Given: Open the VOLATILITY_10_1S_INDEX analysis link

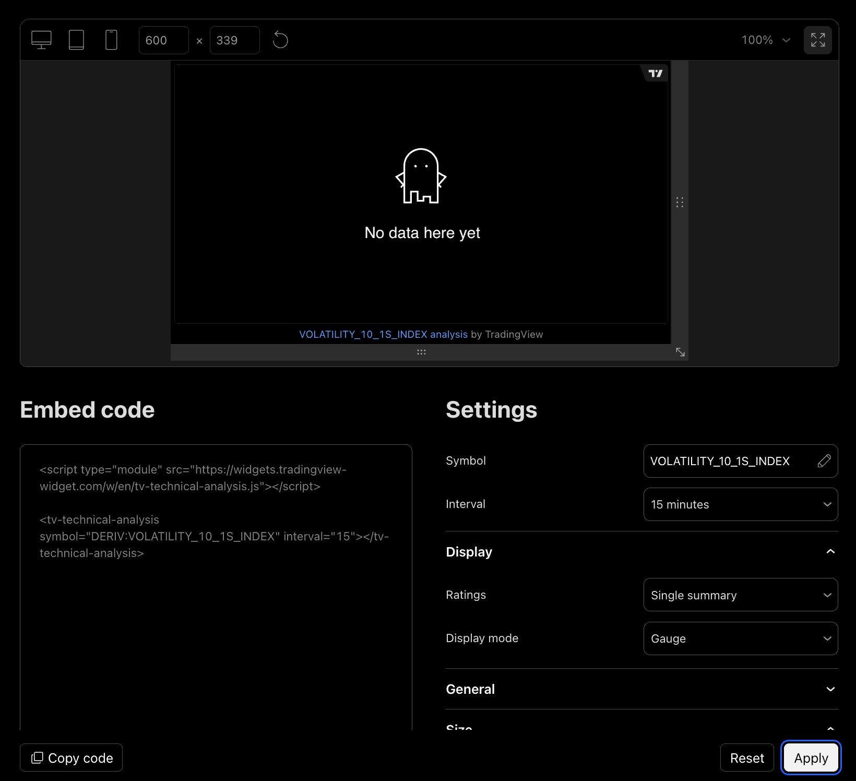Looking at the screenshot, I should point(383,334).
